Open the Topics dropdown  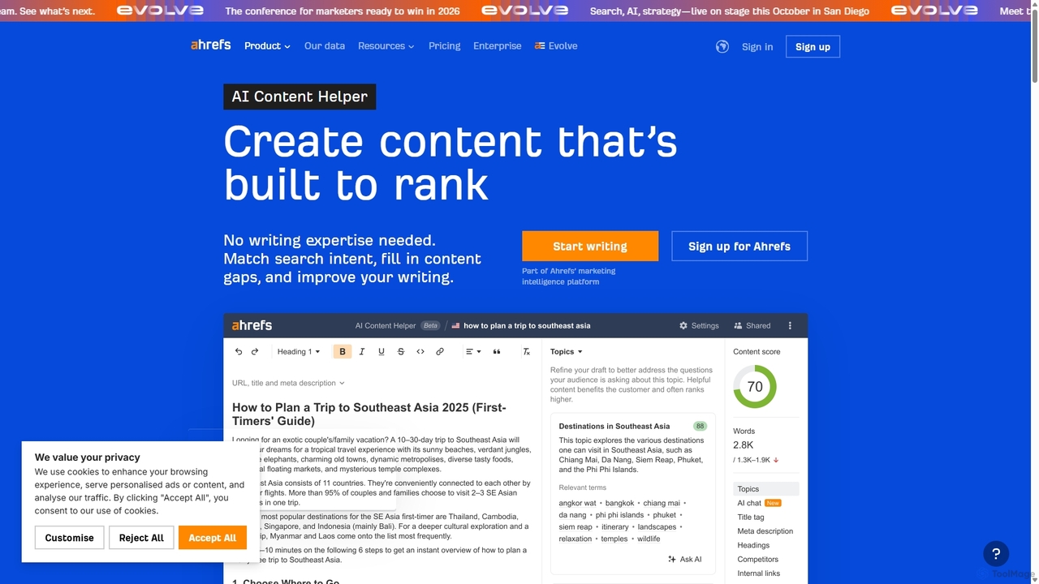point(567,351)
